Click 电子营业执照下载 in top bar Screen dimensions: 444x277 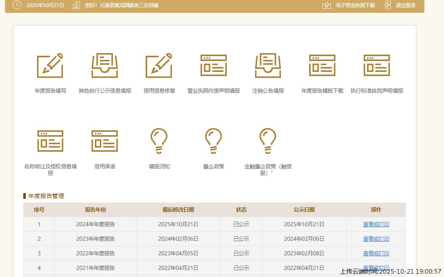355,5
